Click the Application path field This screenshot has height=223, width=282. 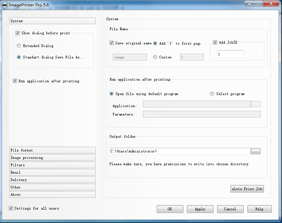[x=197, y=104]
